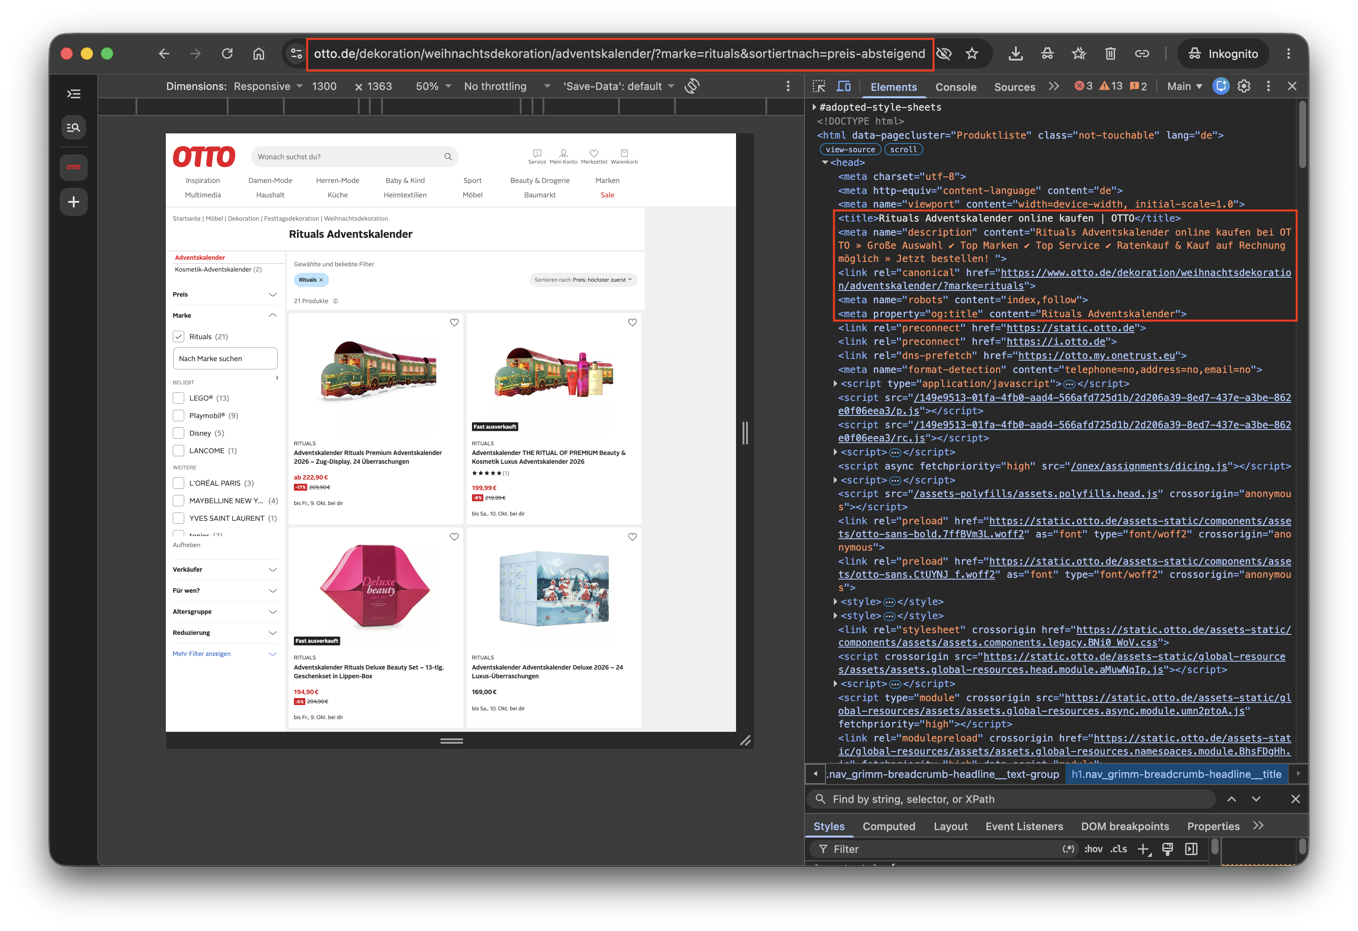The image size is (1358, 931).
Task: Click warning count indicator showing 13
Action: (1111, 86)
